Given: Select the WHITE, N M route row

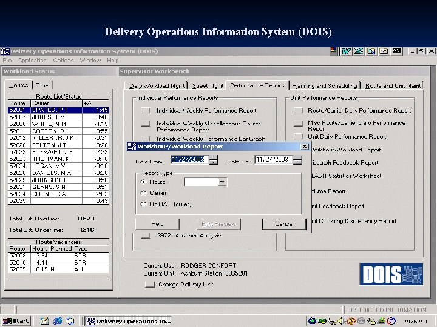Looking at the screenshot, I should coord(58,124).
